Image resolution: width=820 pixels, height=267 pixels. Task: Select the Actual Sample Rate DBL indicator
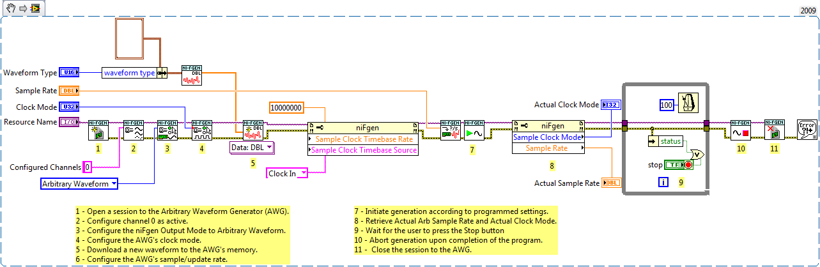tap(610, 183)
